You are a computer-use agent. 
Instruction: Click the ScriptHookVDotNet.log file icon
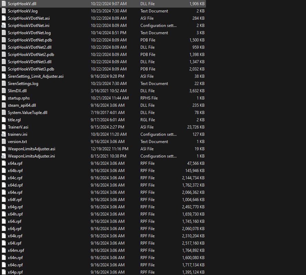click(4, 32)
